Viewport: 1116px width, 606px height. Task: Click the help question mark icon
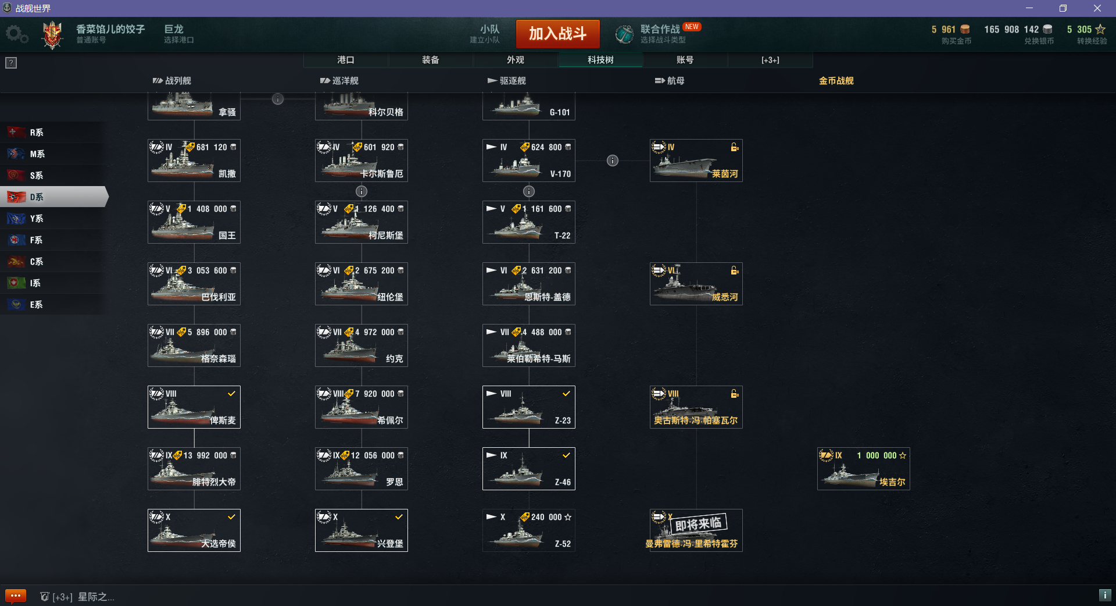(11, 63)
